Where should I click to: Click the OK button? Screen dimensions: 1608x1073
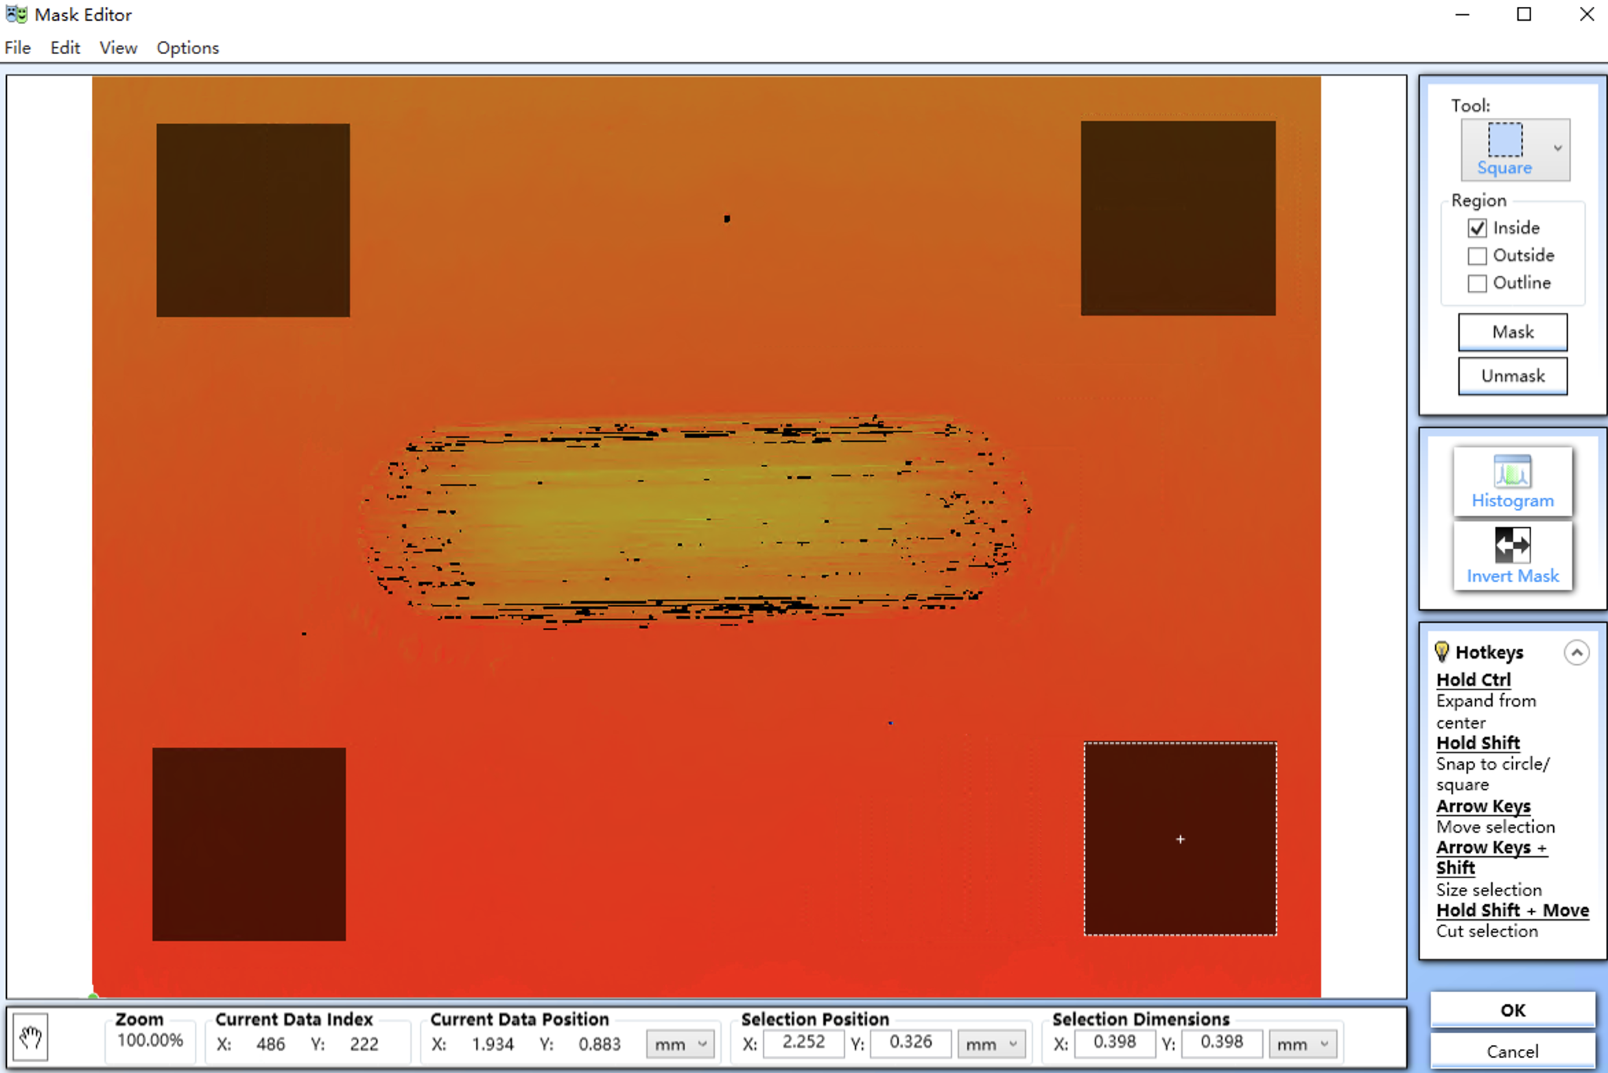click(1512, 1010)
